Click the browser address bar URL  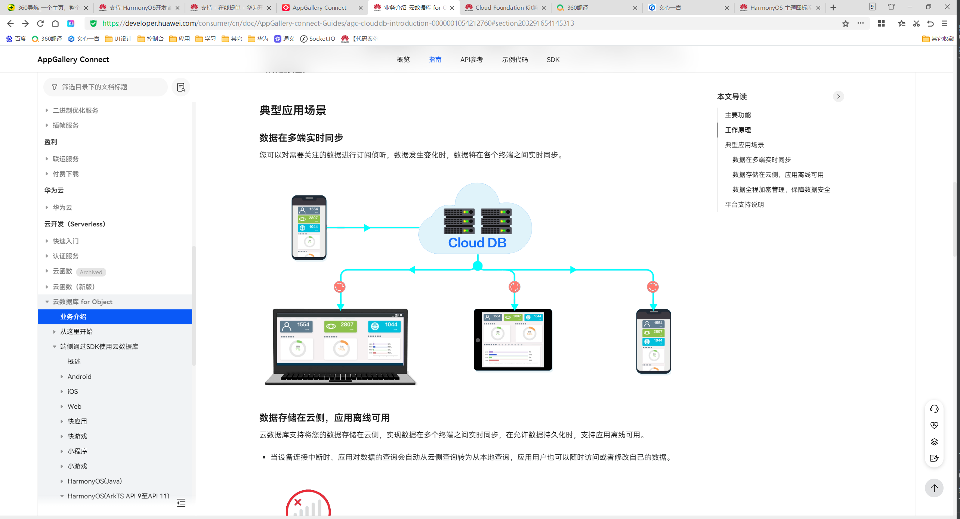[x=338, y=24]
